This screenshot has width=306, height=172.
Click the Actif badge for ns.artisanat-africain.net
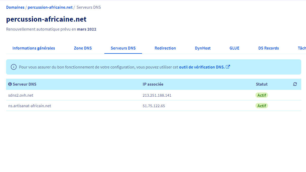(x=261, y=106)
